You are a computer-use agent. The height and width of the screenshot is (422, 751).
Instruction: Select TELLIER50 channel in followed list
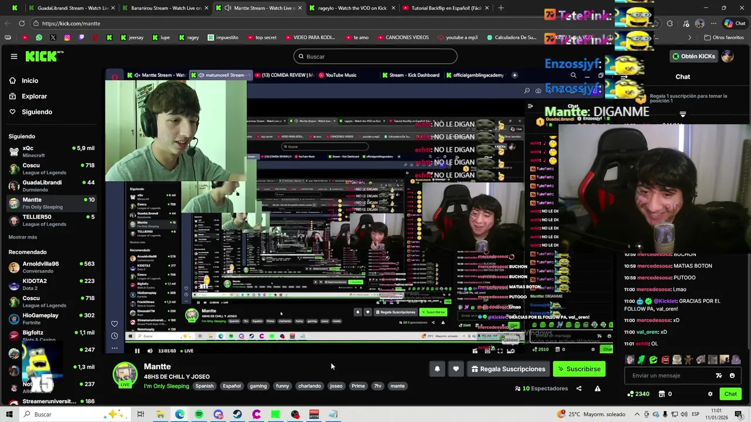52,220
